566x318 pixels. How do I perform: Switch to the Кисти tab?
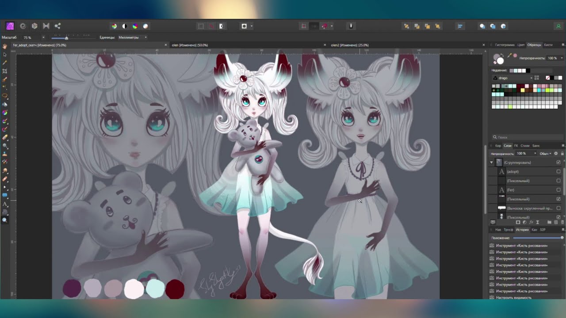click(x=548, y=45)
